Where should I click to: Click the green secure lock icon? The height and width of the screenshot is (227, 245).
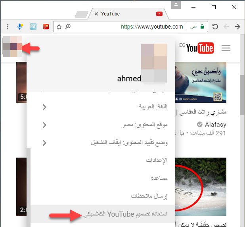tap(202, 27)
